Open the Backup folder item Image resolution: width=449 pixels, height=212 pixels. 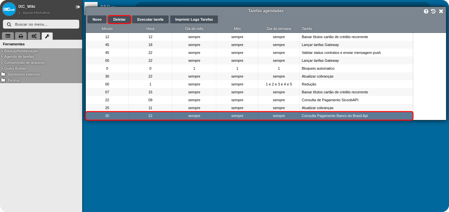coord(13,80)
